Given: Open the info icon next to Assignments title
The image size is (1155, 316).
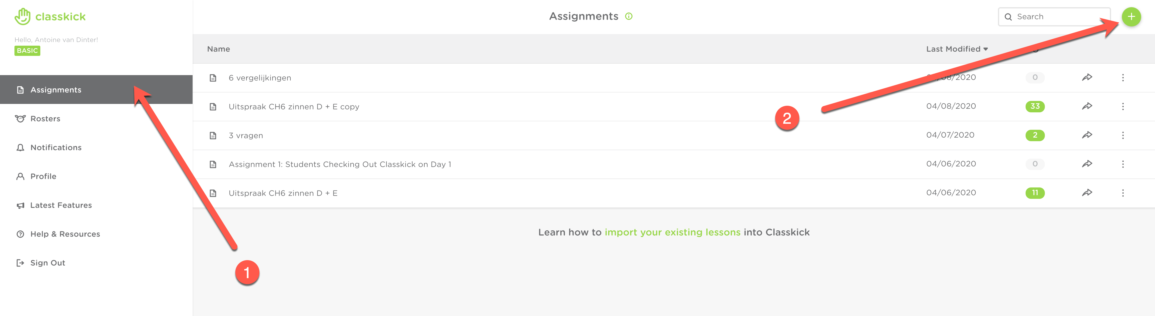Looking at the screenshot, I should [629, 17].
